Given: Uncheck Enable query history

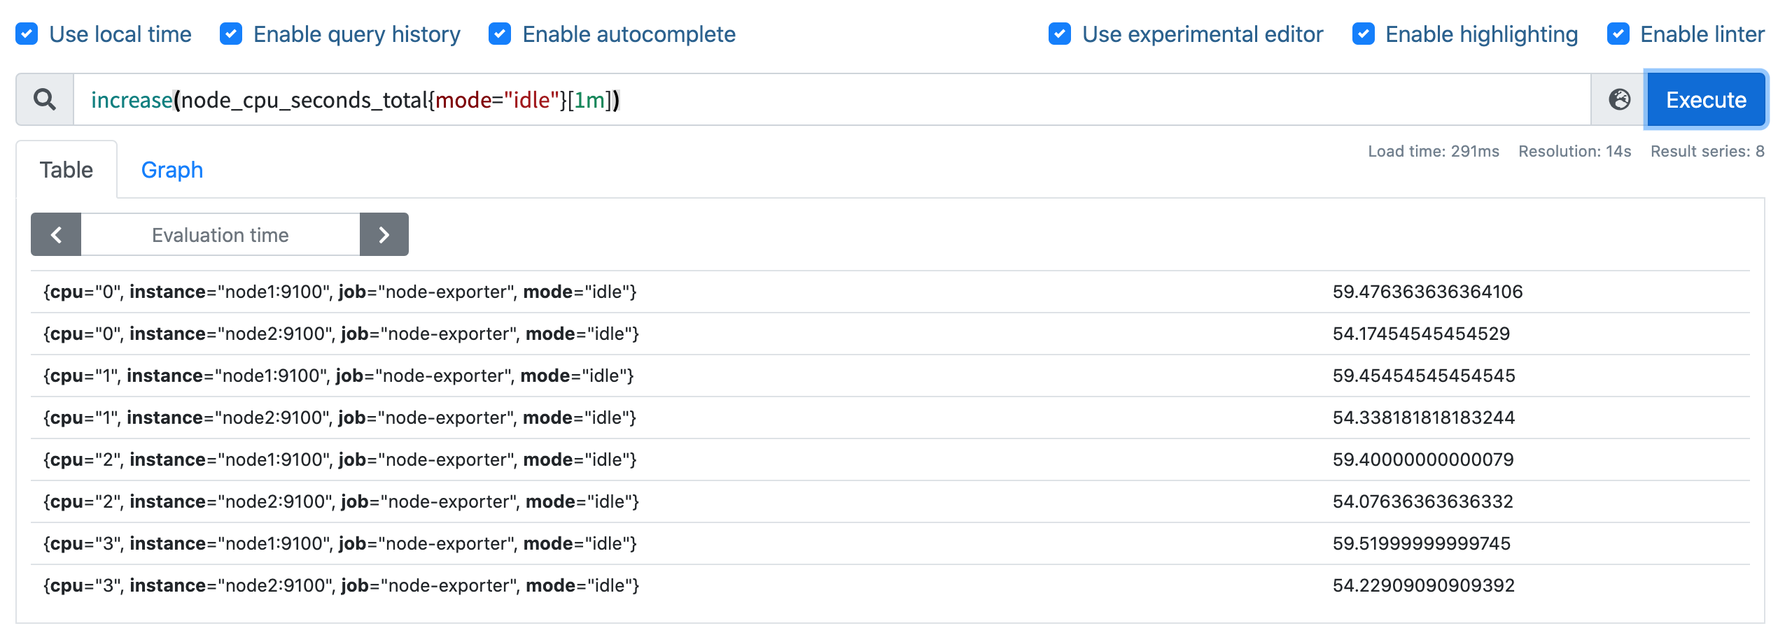Looking at the screenshot, I should [231, 33].
